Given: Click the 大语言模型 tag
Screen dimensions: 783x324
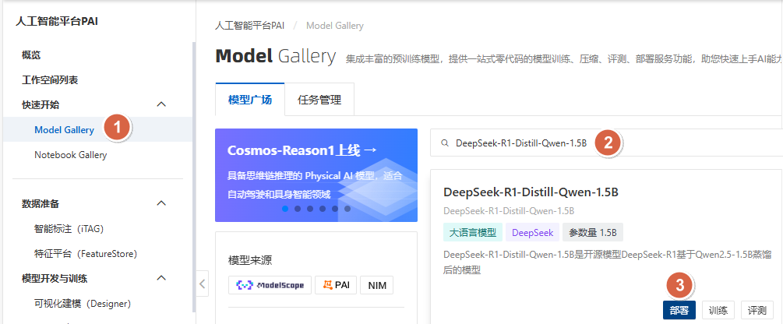Looking at the screenshot, I should click(472, 233).
